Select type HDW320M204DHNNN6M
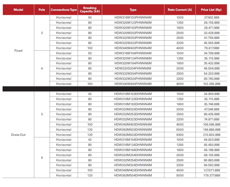Viewport: 230px width, 187px height. pos(133,155)
